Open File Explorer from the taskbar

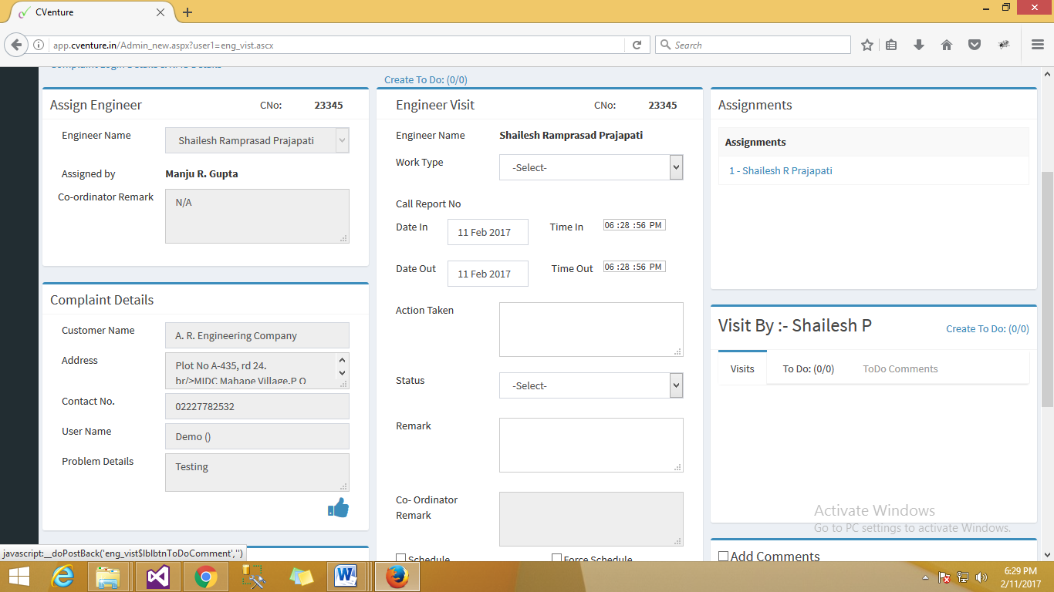click(108, 577)
